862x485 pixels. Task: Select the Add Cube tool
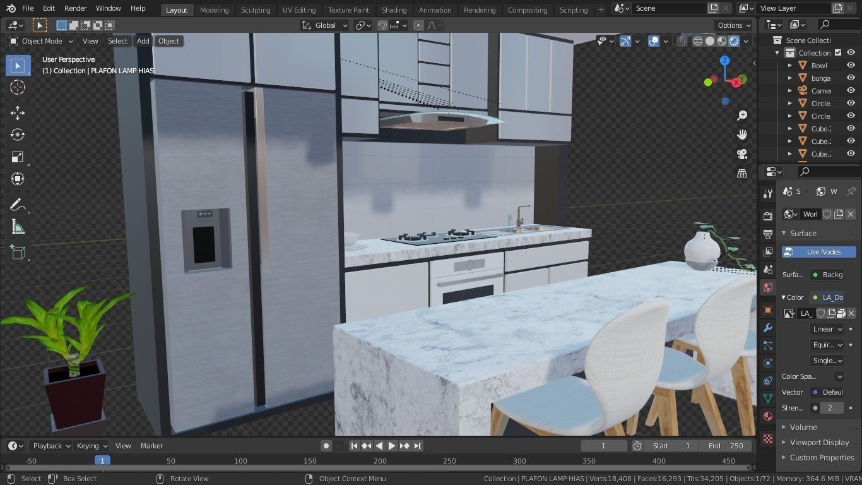click(18, 253)
